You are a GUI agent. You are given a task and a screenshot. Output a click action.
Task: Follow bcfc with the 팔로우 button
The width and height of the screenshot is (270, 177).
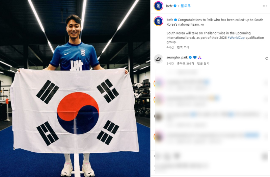[x=186, y=6]
